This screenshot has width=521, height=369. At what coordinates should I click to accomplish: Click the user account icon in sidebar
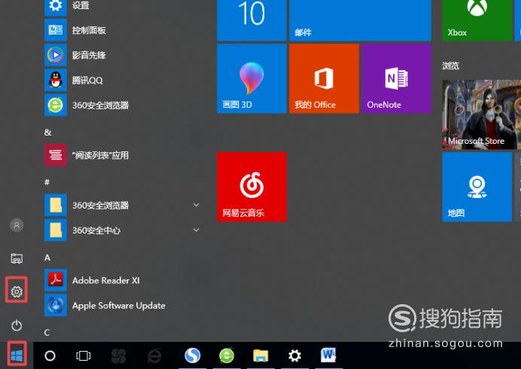pyautogui.click(x=17, y=225)
